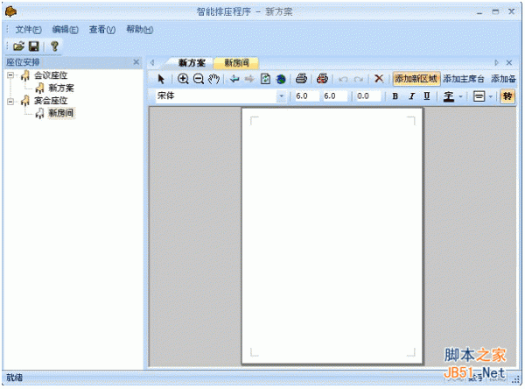Redo the last action
525x389 pixels.
tap(359, 80)
